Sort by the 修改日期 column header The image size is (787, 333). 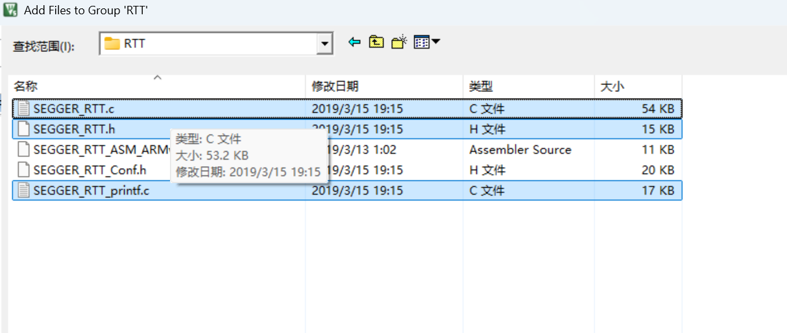[x=335, y=86]
